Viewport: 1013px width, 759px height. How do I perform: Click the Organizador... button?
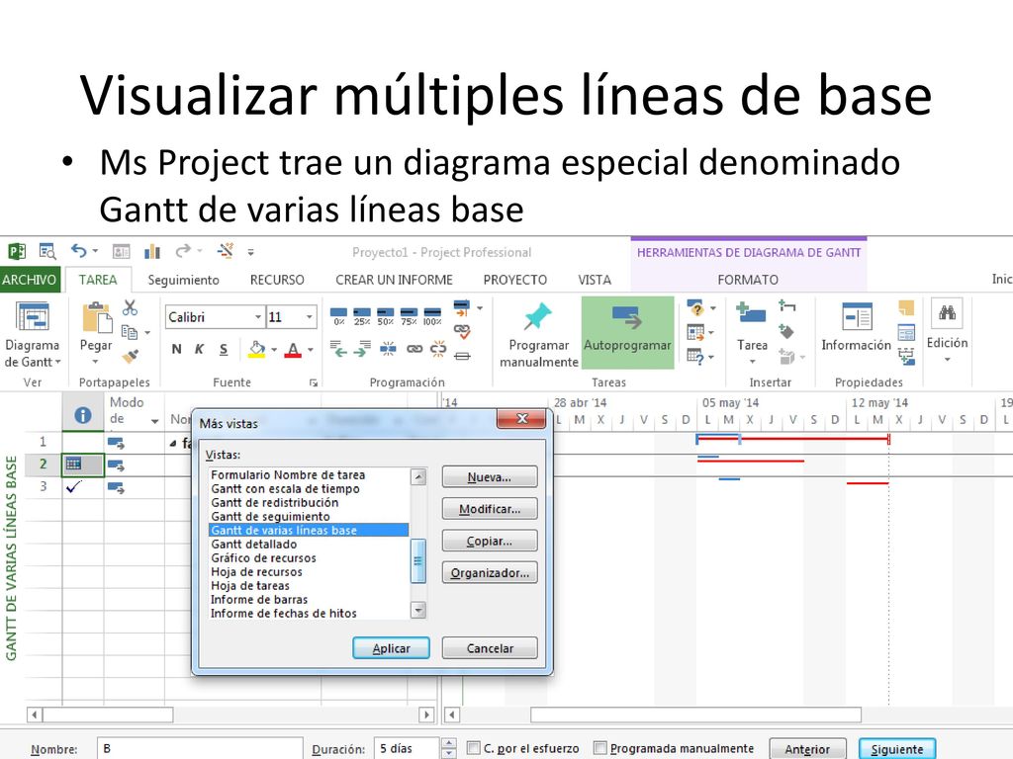coord(490,572)
